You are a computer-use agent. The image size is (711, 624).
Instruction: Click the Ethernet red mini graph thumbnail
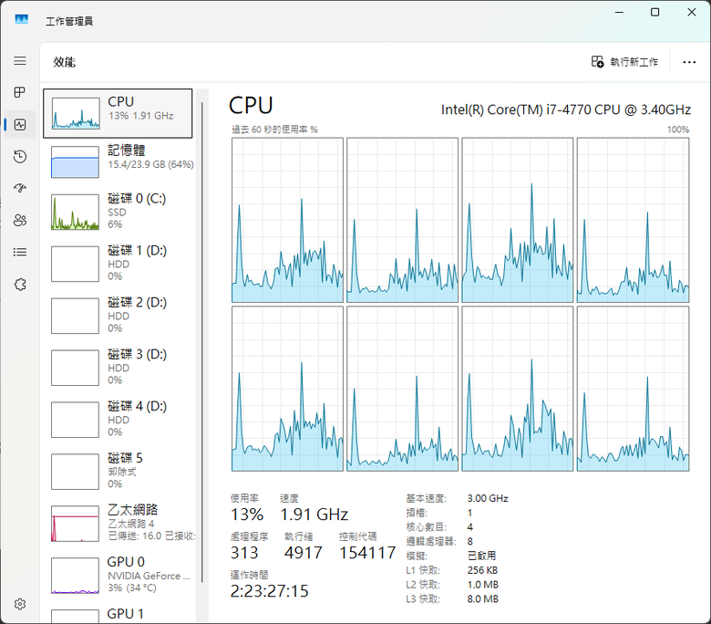click(x=76, y=524)
